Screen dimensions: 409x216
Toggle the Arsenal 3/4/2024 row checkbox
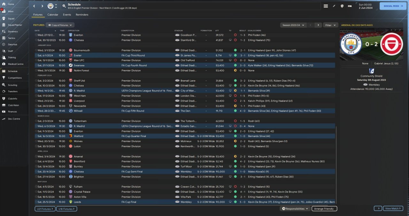36,156
